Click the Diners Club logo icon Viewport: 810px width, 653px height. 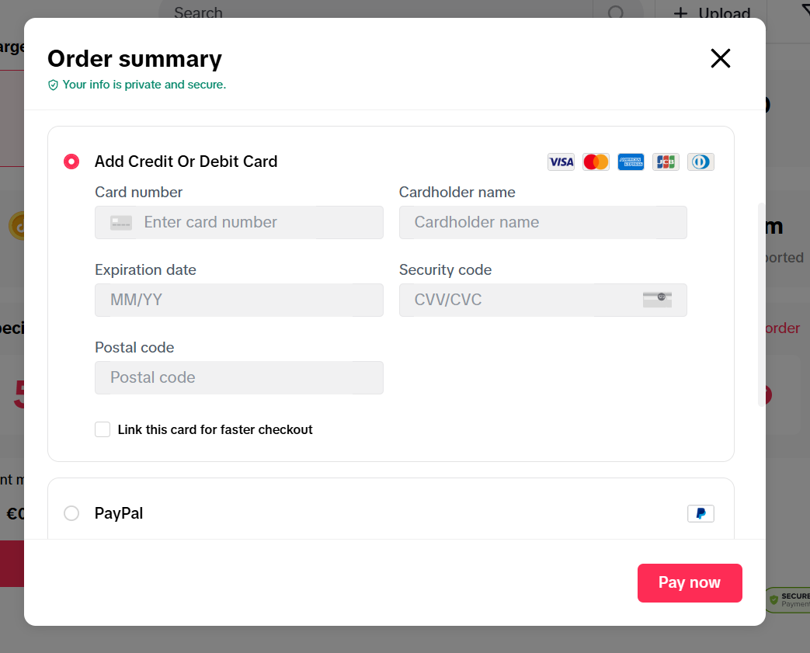click(x=700, y=162)
